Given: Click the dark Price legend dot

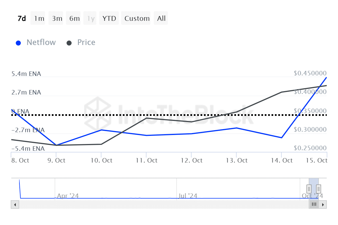Looking at the screenshot, I should click(69, 42).
